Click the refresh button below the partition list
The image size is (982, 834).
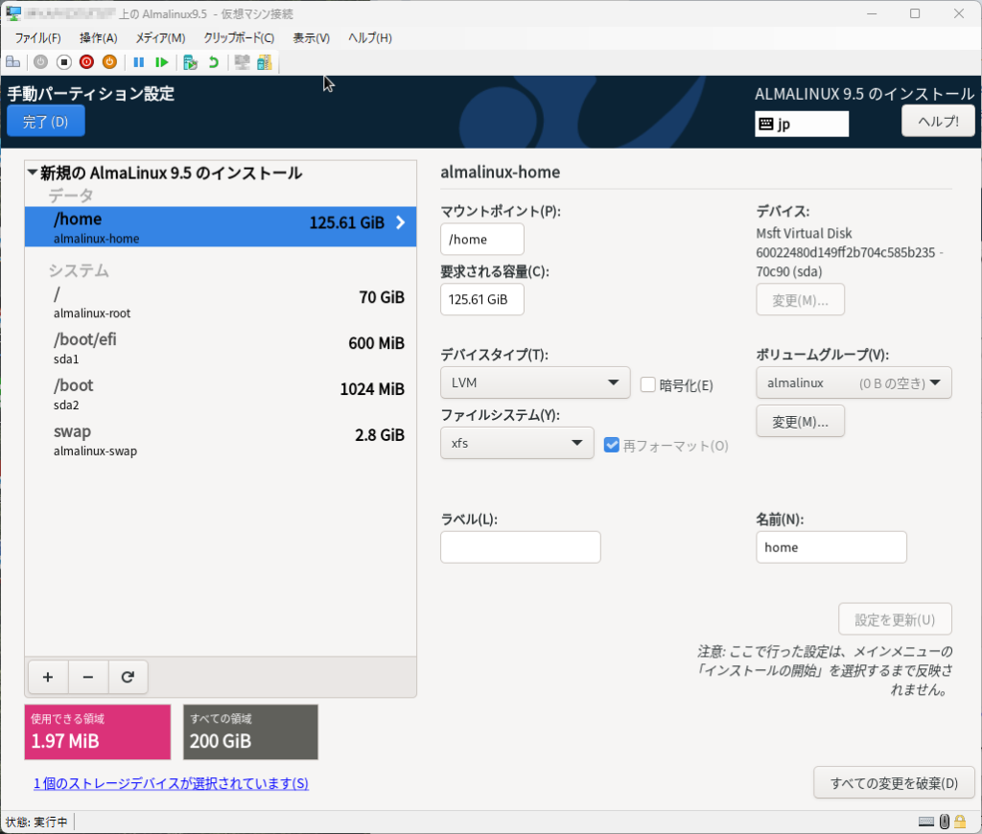(128, 677)
